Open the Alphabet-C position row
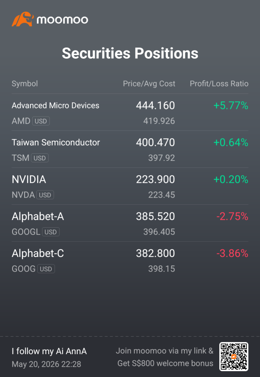The image size is (260, 377). coord(130,260)
